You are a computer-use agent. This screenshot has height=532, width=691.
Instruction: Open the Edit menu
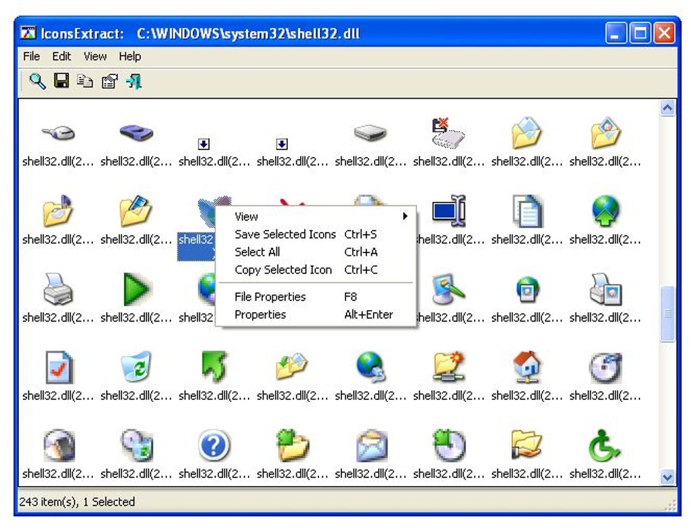(61, 56)
